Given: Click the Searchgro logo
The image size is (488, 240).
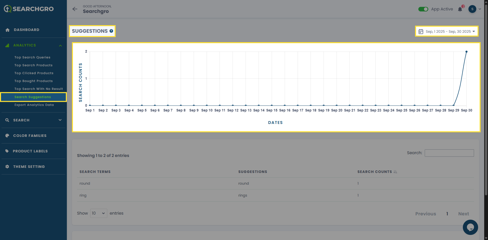Looking at the screenshot, I should [x=29, y=9].
